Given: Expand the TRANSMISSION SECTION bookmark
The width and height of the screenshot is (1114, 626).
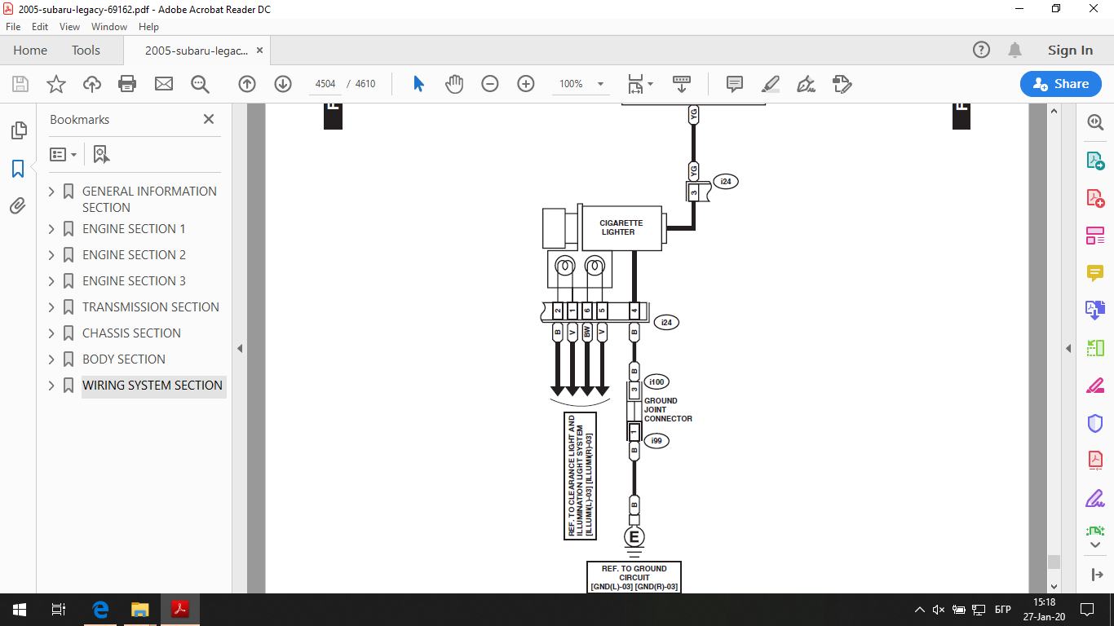Looking at the screenshot, I should [52, 307].
